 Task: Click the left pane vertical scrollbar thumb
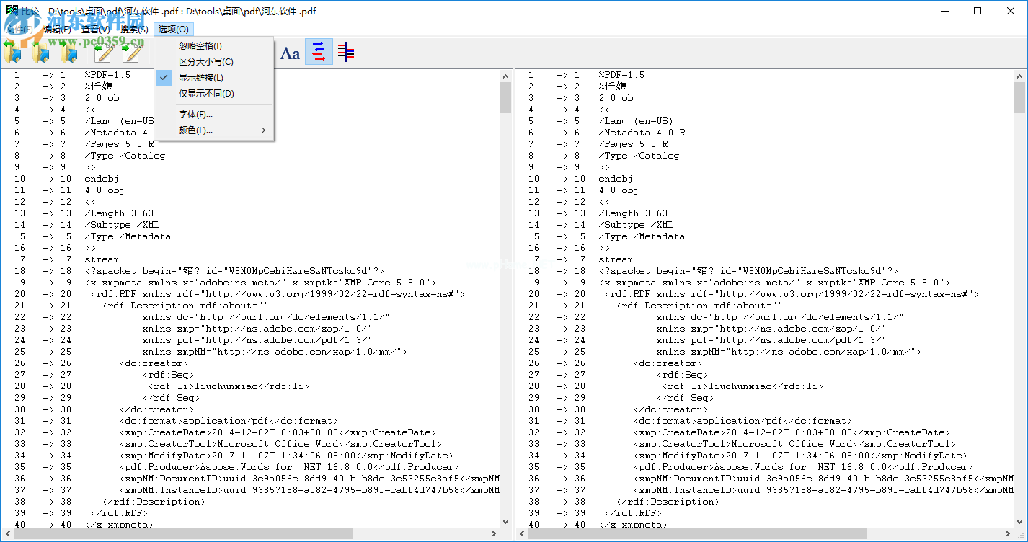(505, 97)
